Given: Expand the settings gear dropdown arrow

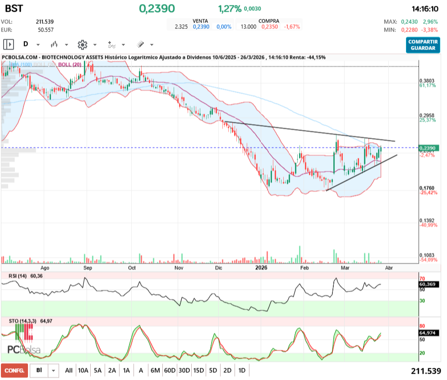Looking at the screenshot, I should point(95,45).
